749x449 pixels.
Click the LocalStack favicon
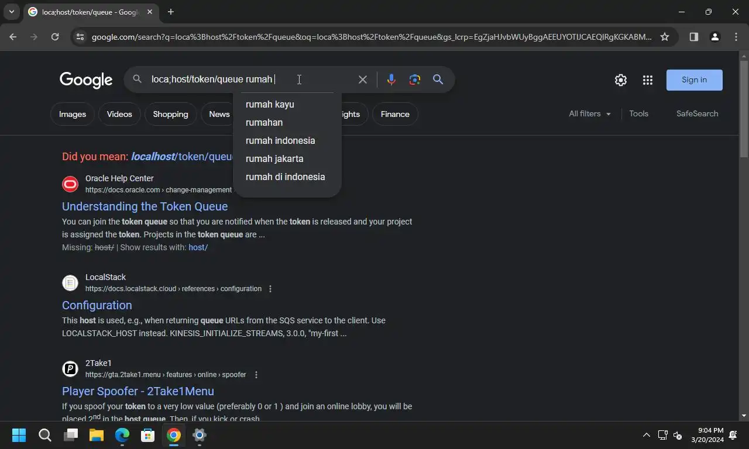point(70,283)
